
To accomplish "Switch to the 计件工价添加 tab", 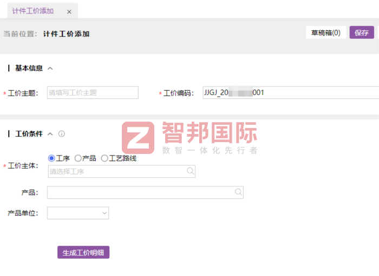I will [x=33, y=11].
